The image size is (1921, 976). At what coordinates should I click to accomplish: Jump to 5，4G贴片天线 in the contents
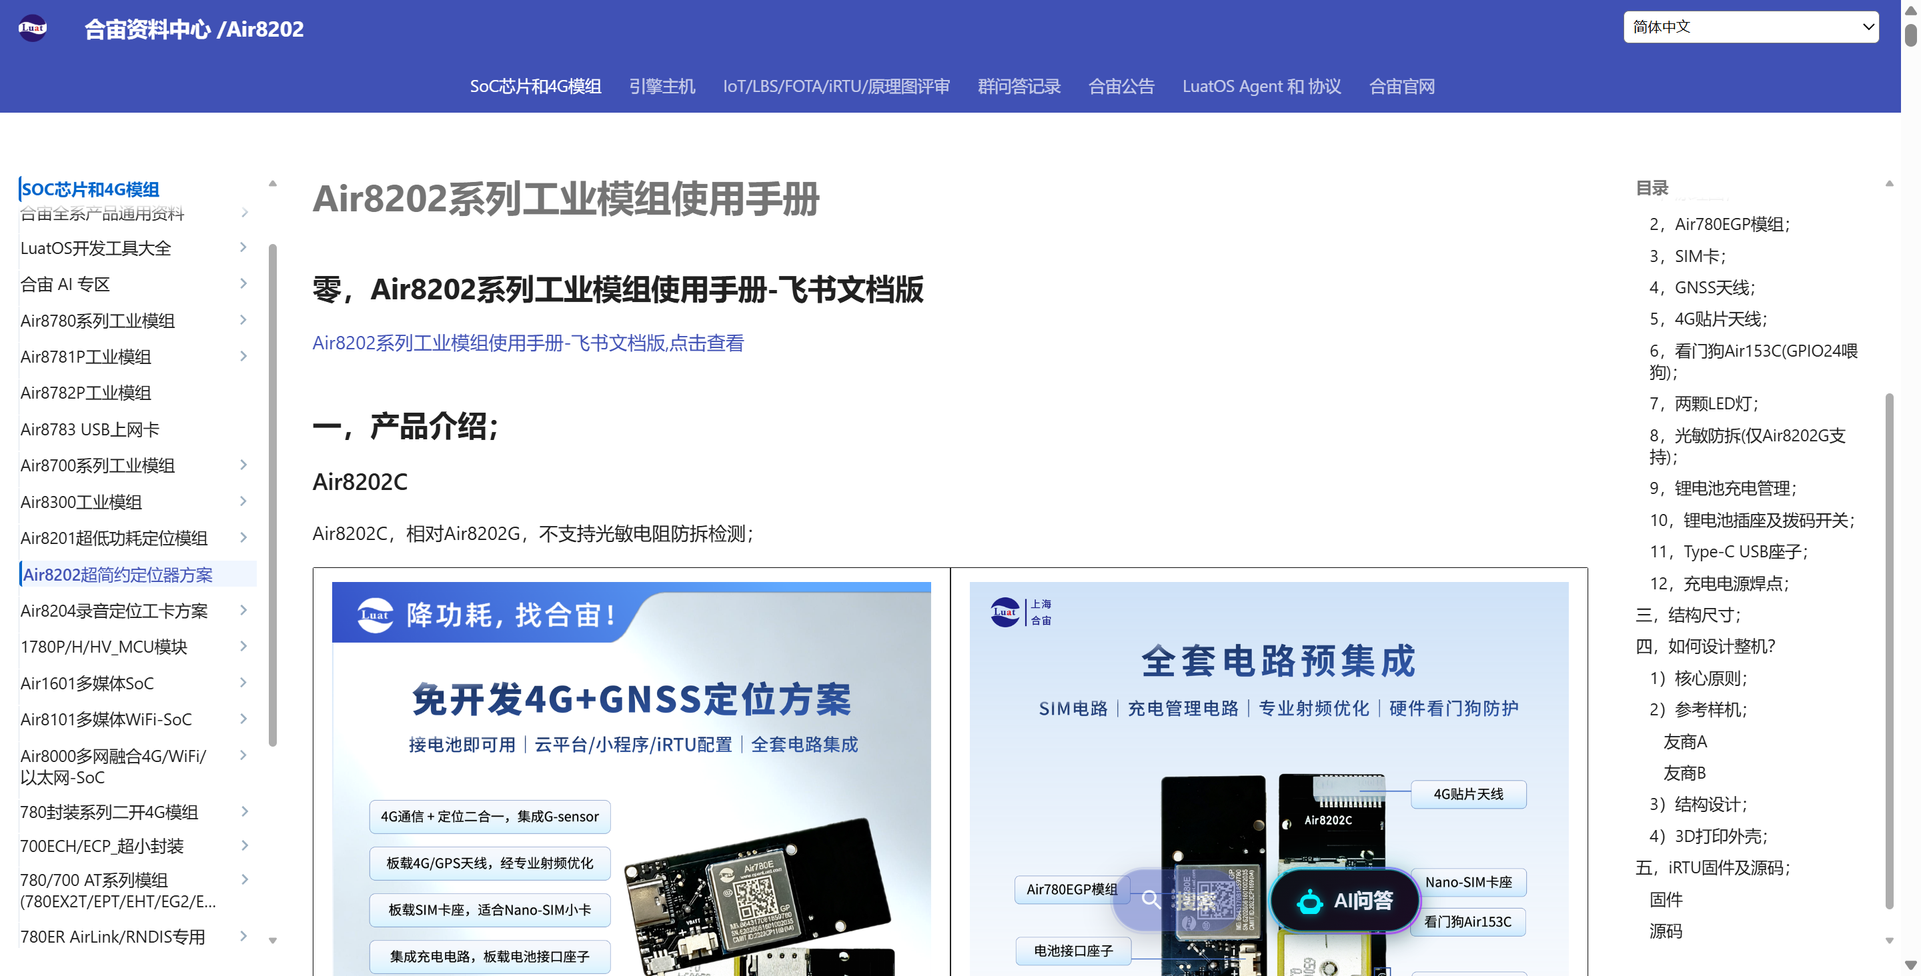point(1708,319)
